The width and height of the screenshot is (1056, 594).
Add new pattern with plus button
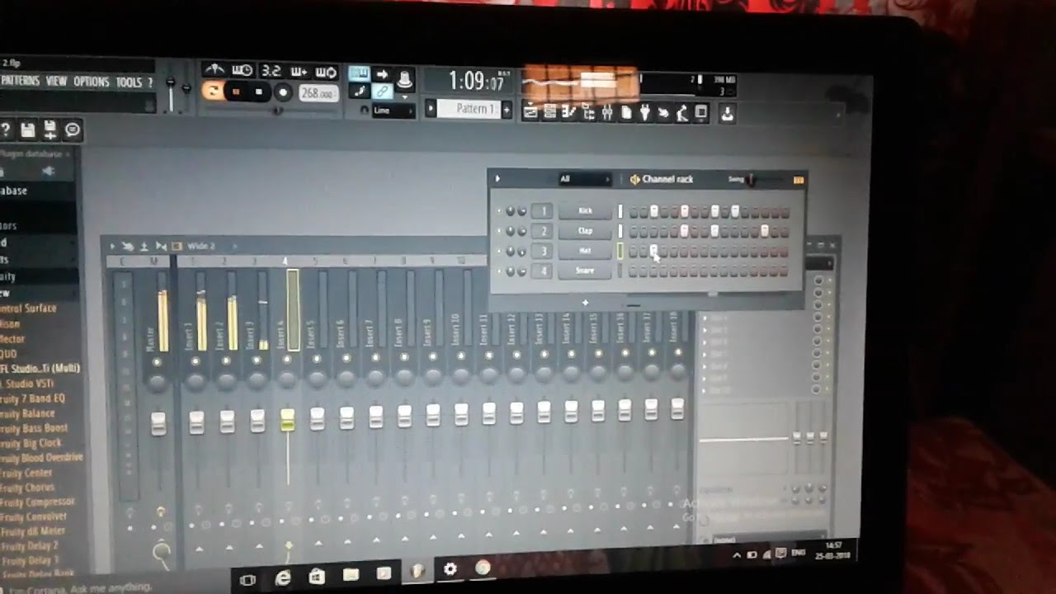tap(507, 110)
